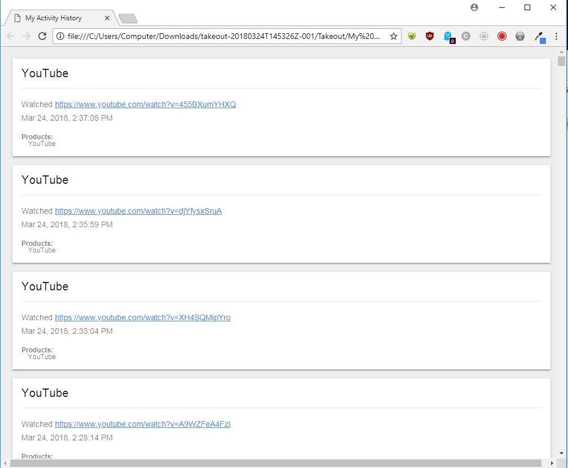Close the Chrome window
The image size is (568, 468).
coord(553,7)
